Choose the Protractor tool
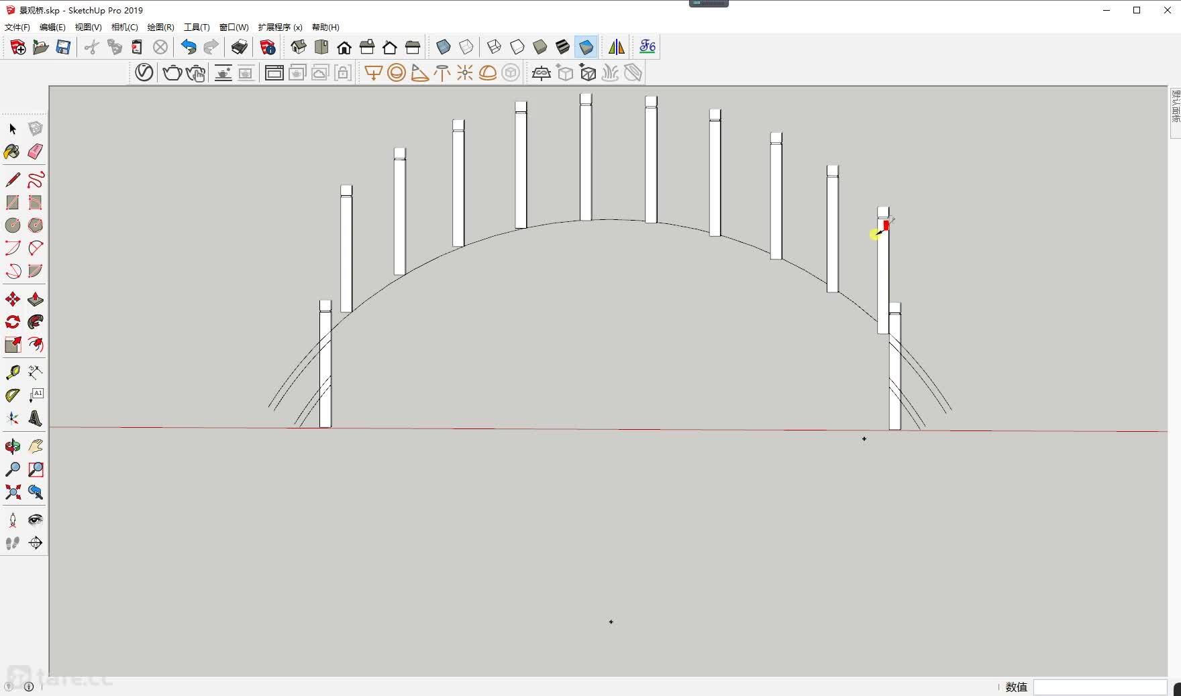This screenshot has height=696, width=1181. point(13,396)
